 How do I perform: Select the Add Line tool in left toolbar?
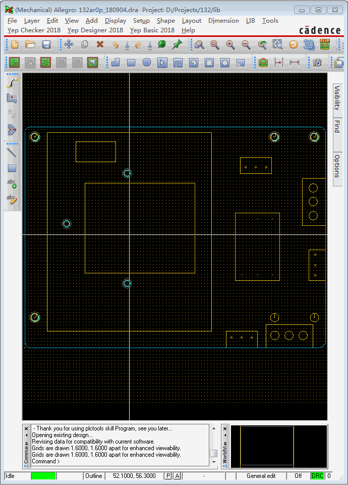pyautogui.click(x=12, y=152)
